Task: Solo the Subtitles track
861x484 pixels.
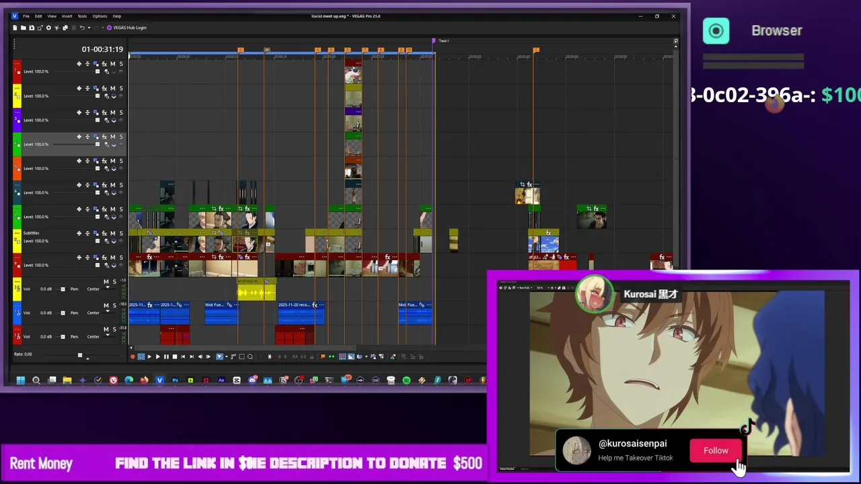Action: pos(121,233)
